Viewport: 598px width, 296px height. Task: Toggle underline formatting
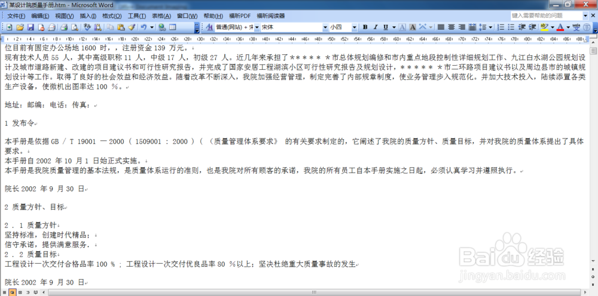[x=386, y=27]
